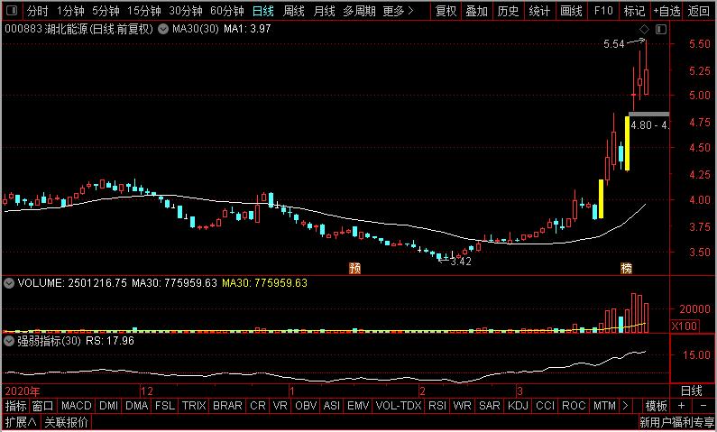Toggle side panel icon at chart top-right
Screen dimensions: 717x432
pos(661,30)
